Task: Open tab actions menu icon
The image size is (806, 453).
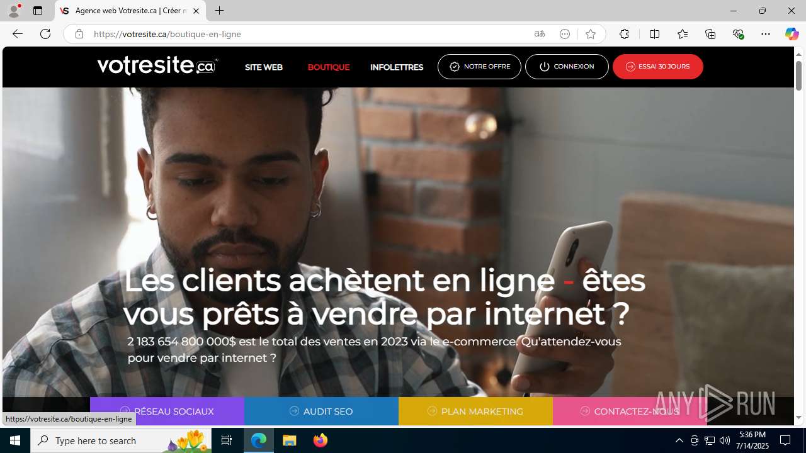Action: [38, 11]
